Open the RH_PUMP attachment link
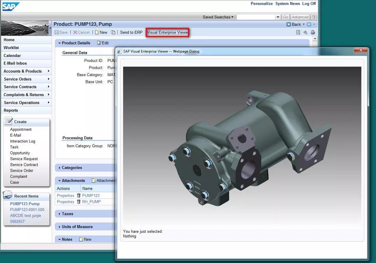 pos(92,202)
